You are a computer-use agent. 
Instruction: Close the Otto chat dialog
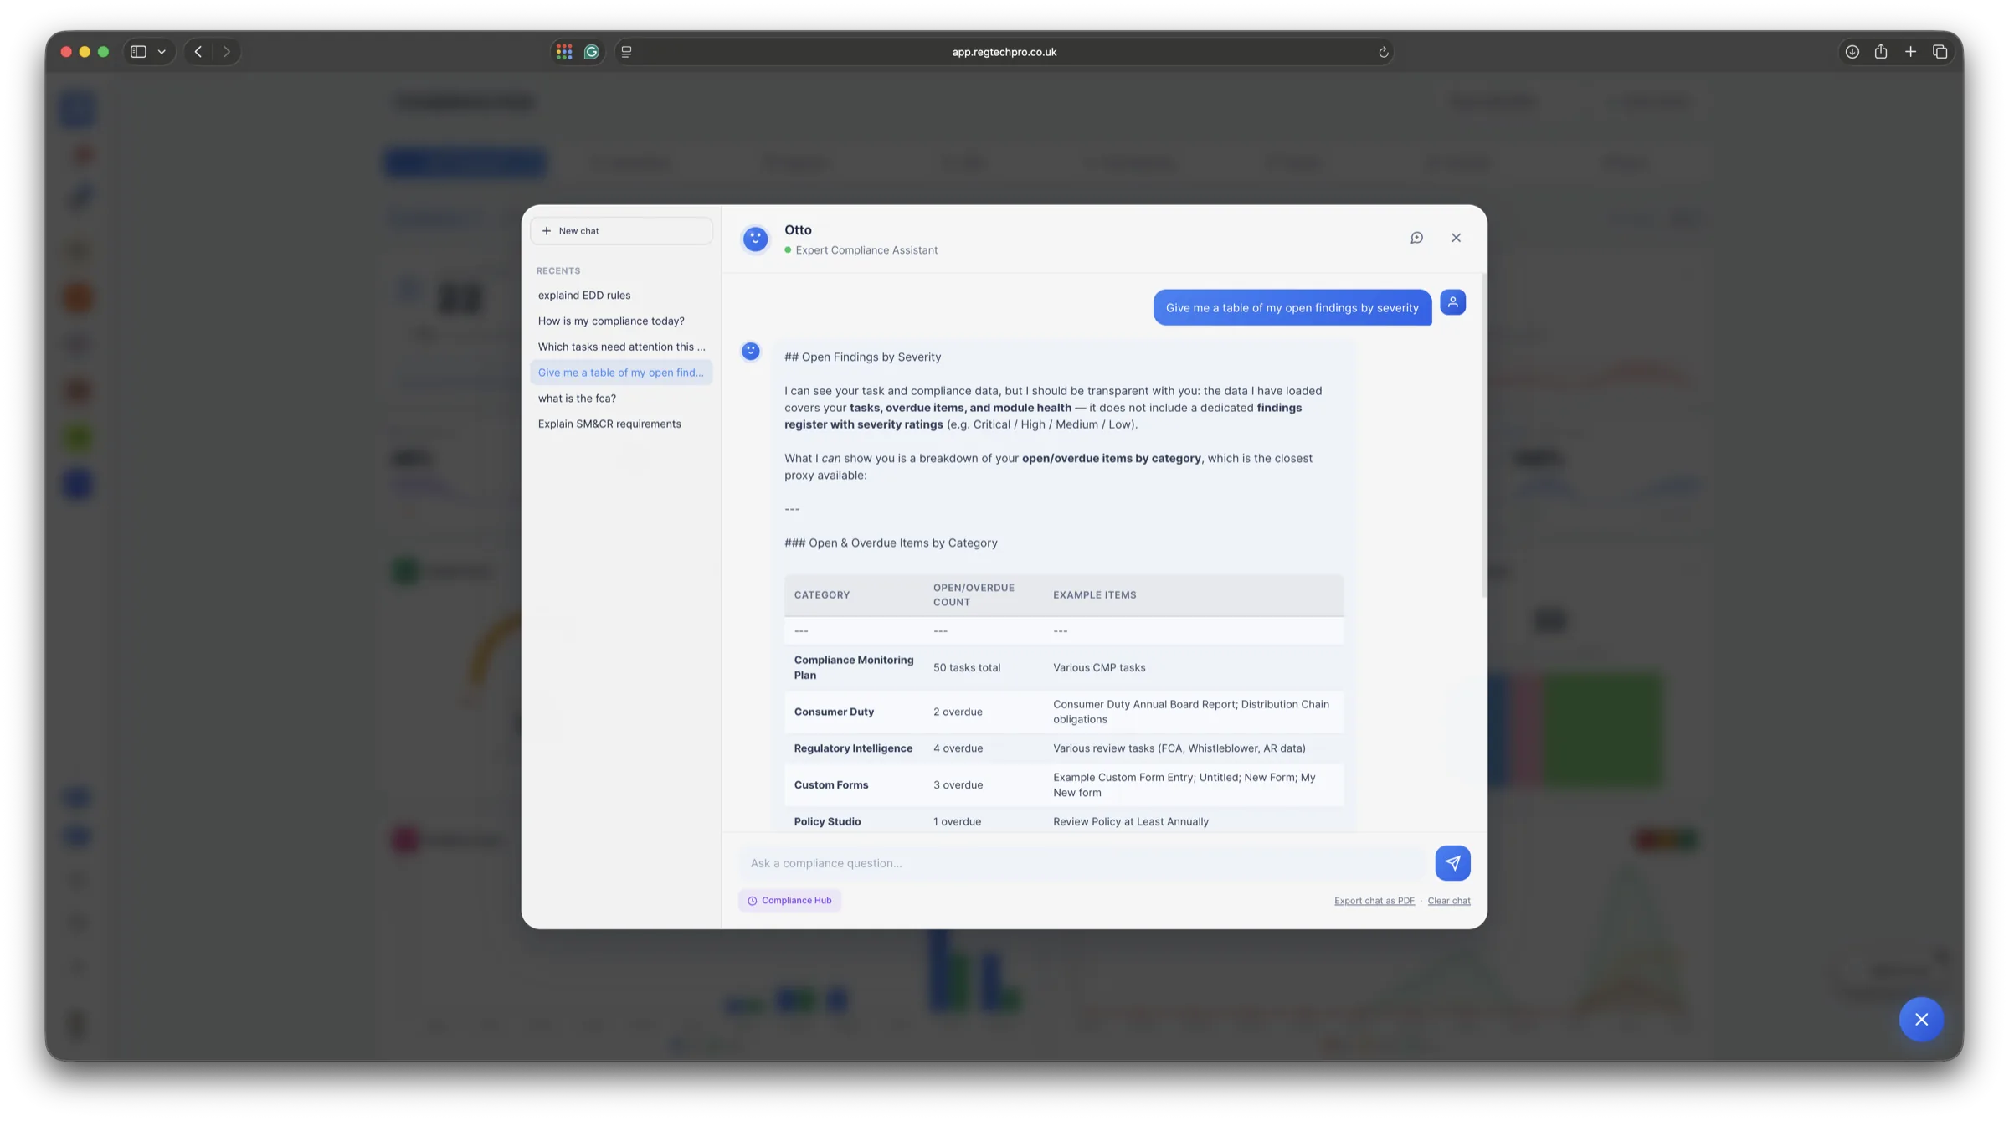[x=1456, y=238]
